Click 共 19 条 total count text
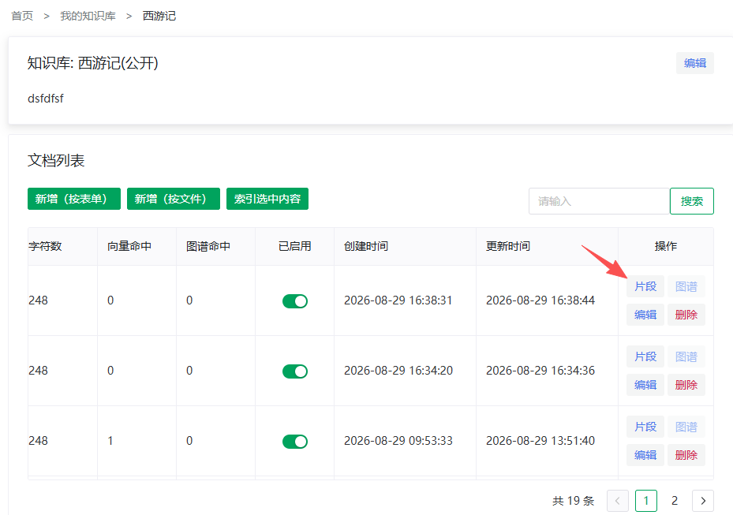Viewport: 733px width, 515px height. [x=573, y=501]
